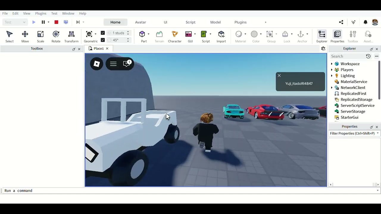Click the Filter Properties input field
381x214 pixels.
[352, 133]
